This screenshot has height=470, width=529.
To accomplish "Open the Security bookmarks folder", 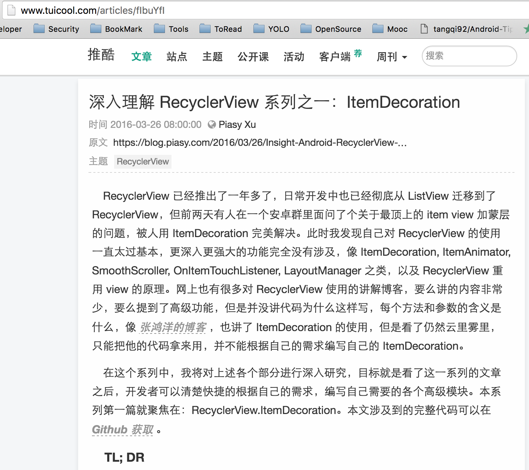I will tap(57, 29).
